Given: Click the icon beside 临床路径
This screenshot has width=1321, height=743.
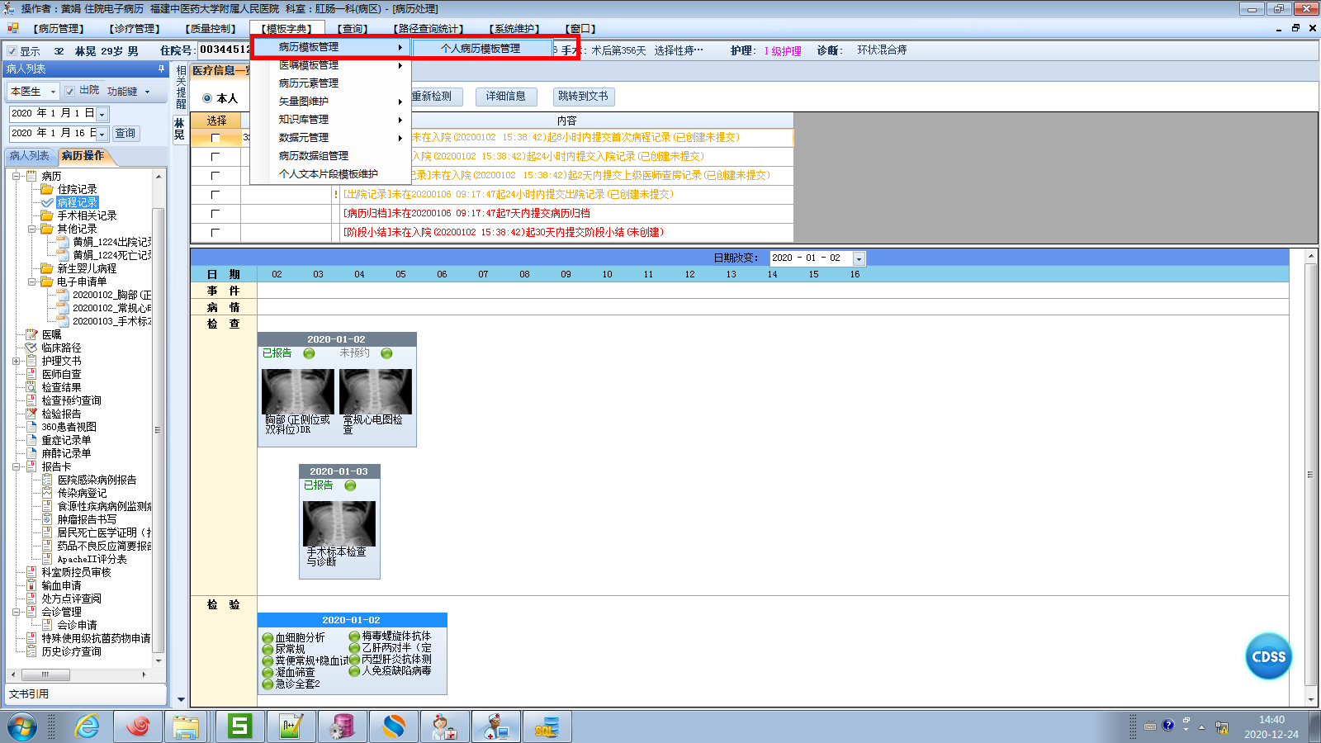Looking at the screenshot, I should 31,348.
